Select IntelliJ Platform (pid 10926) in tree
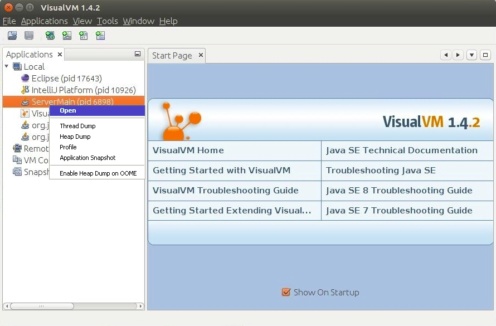This screenshot has width=496, height=326. point(84,90)
